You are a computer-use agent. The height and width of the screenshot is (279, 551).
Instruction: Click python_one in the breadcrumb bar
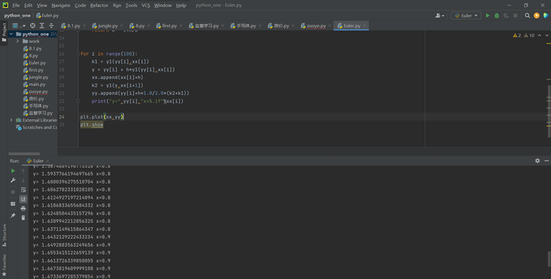(17, 15)
